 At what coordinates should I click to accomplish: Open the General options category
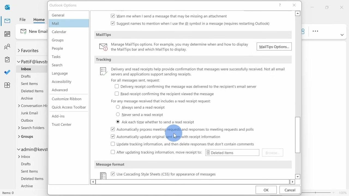click(69, 15)
